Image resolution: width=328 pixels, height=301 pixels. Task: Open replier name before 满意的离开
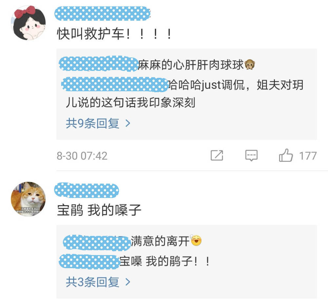pos(97,242)
